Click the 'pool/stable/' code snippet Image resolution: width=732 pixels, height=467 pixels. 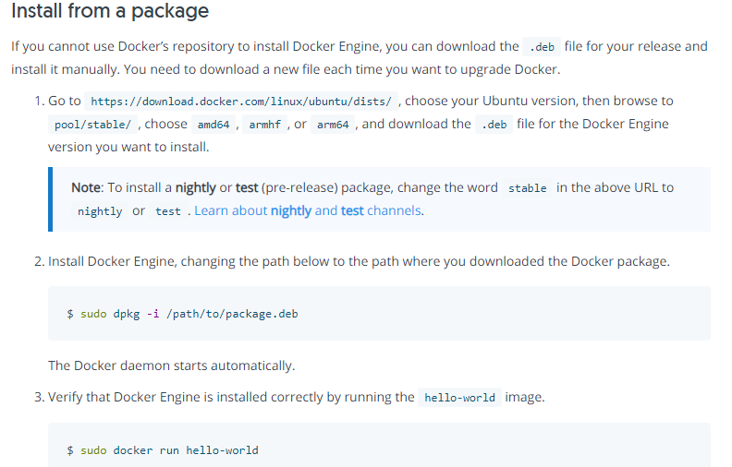93,125
